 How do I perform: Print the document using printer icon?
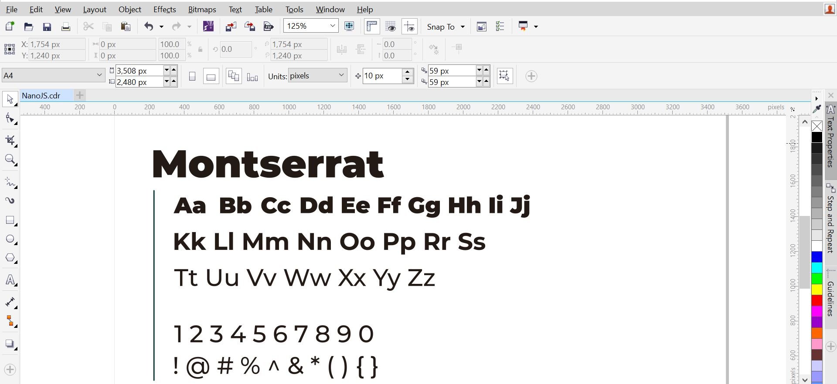[x=66, y=27]
